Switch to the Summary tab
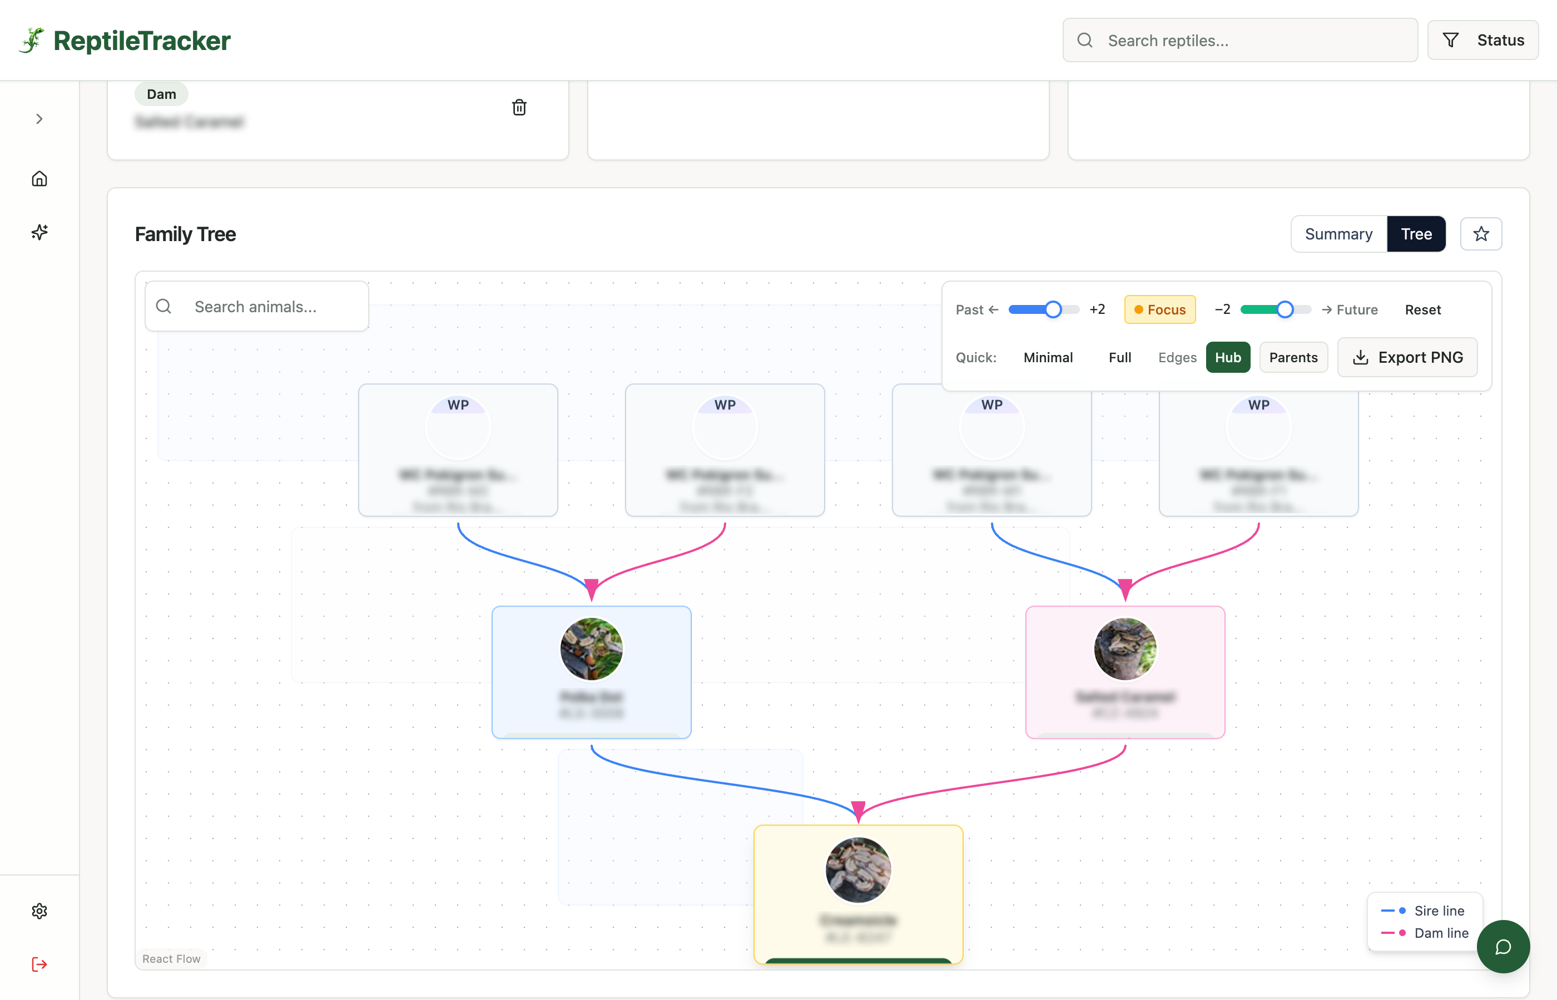 [1338, 234]
